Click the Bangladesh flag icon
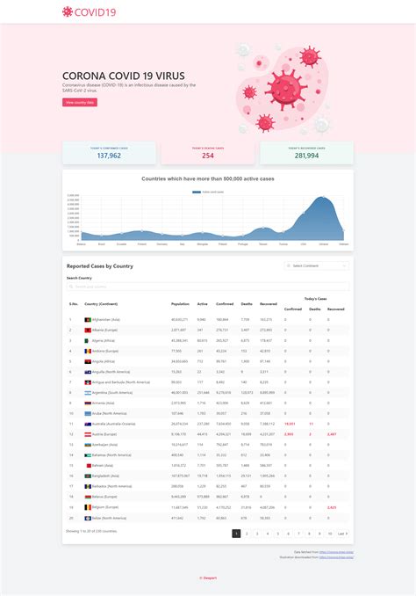 [x=88, y=476]
